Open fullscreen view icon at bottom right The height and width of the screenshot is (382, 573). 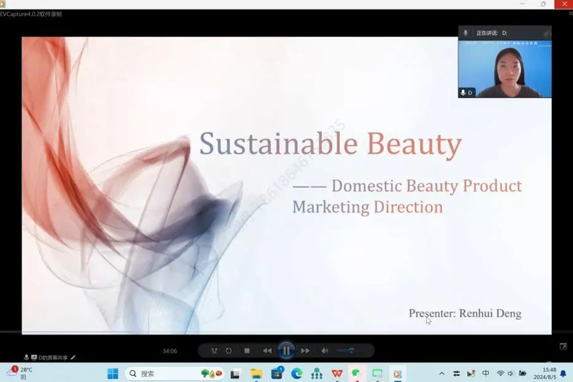pyautogui.click(x=563, y=347)
